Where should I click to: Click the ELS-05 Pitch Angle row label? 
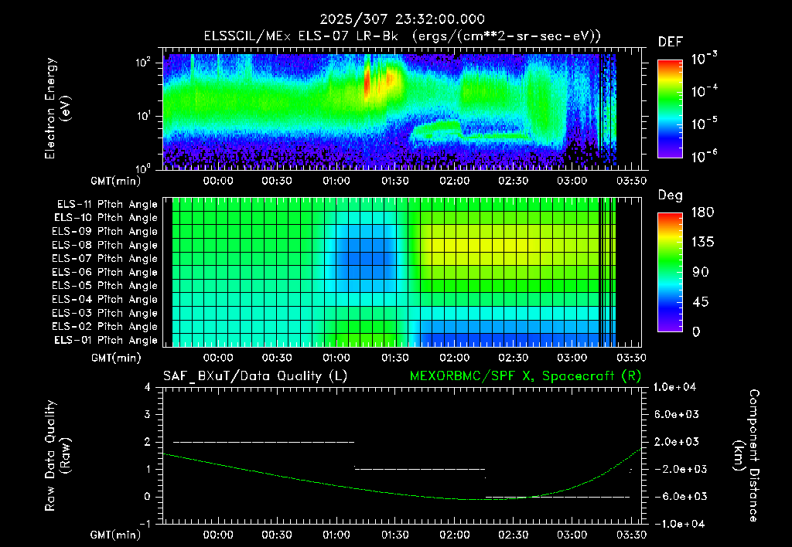pos(105,286)
